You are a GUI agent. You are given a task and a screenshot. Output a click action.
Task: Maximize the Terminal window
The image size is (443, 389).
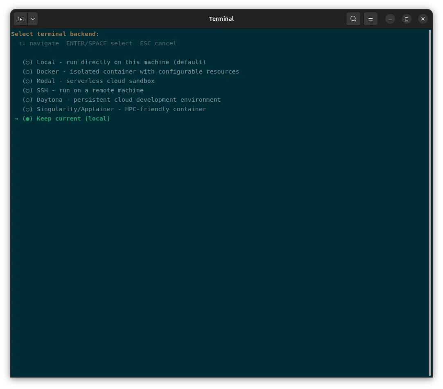(407, 19)
